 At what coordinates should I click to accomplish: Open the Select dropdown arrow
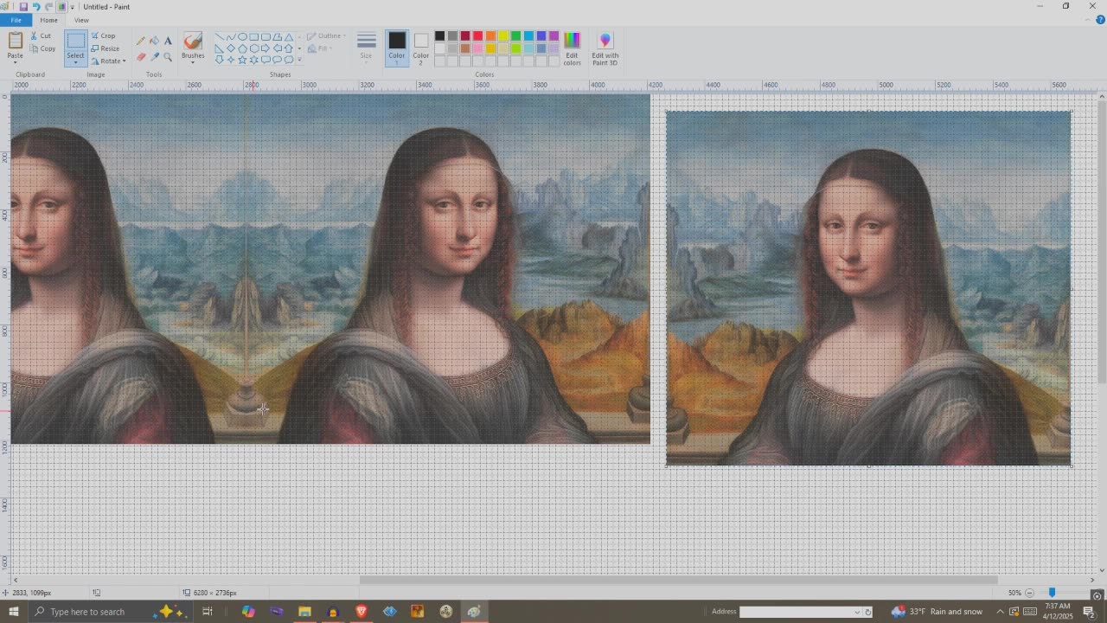(75, 62)
